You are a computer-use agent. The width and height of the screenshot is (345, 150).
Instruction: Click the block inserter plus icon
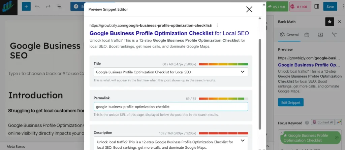[x=26, y=6]
